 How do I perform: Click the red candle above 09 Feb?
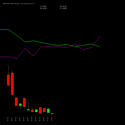pyautogui.click(x=44, y=110)
